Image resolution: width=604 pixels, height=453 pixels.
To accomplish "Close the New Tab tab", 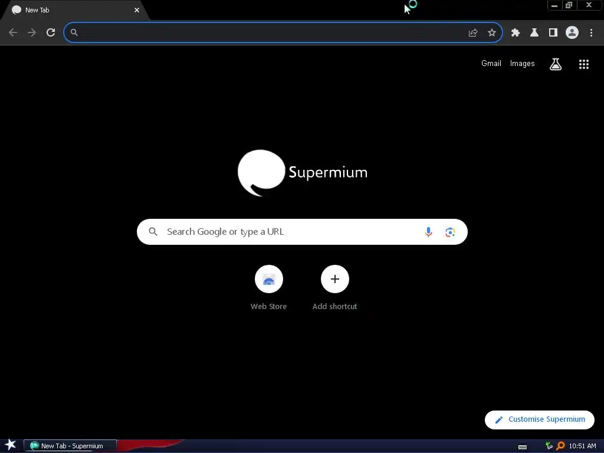I will pyautogui.click(x=137, y=10).
